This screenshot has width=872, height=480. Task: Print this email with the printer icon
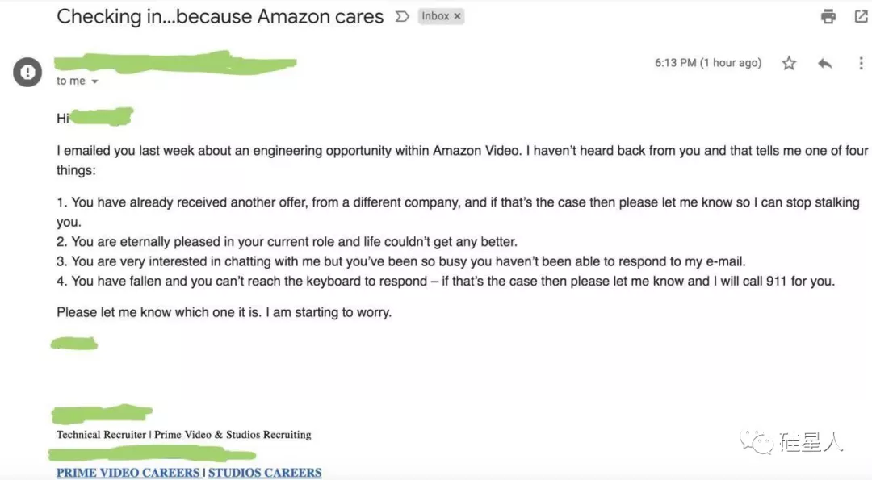[828, 16]
